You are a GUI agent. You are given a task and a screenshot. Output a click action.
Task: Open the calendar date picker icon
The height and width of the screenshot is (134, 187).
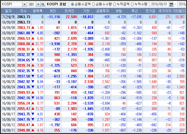[171, 4]
